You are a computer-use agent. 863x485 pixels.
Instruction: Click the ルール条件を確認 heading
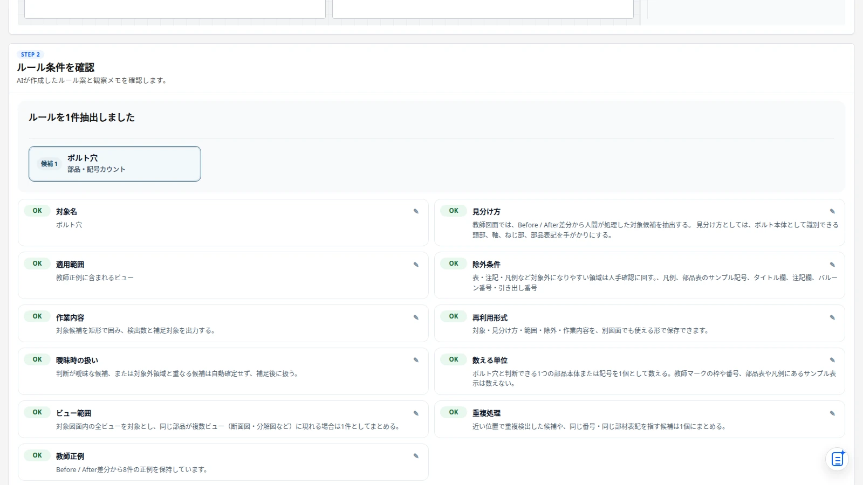56,67
